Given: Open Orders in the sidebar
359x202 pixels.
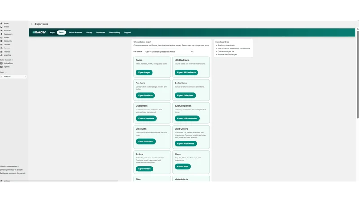Looking at the screenshot, I should (x=6, y=27).
